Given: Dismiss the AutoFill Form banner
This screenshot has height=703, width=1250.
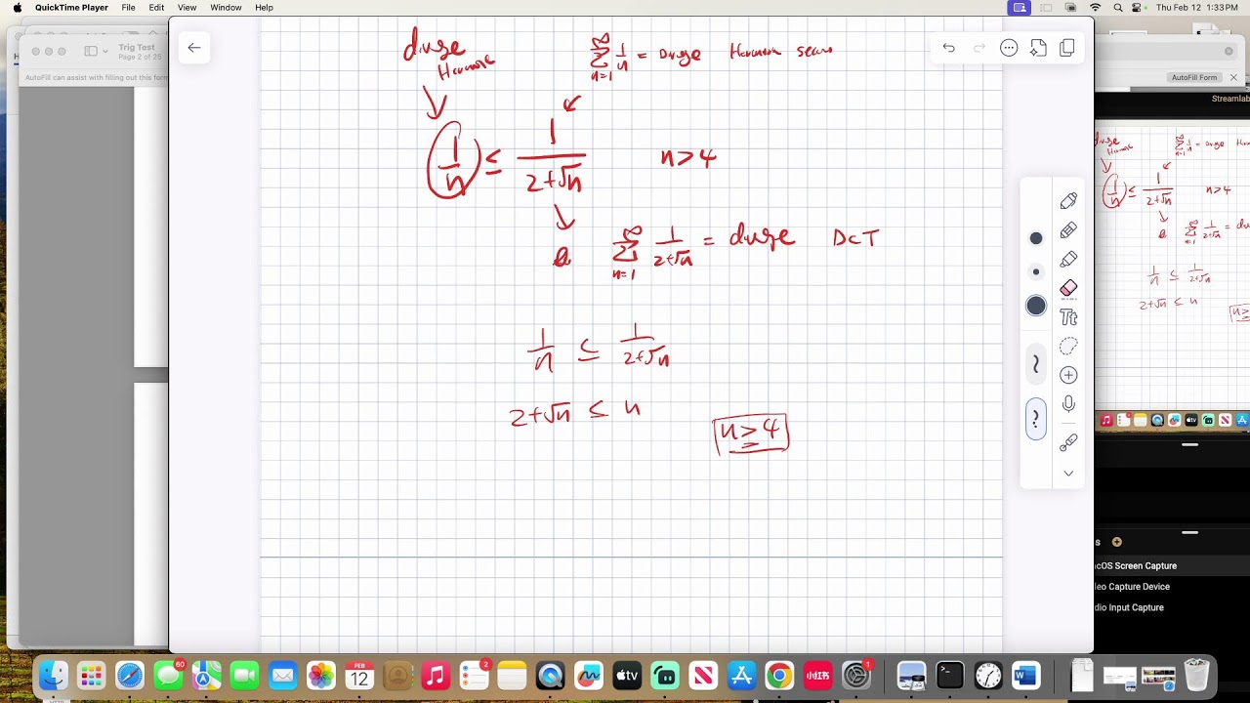Looking at the screenshot, I should click(x=1233, y=77).
